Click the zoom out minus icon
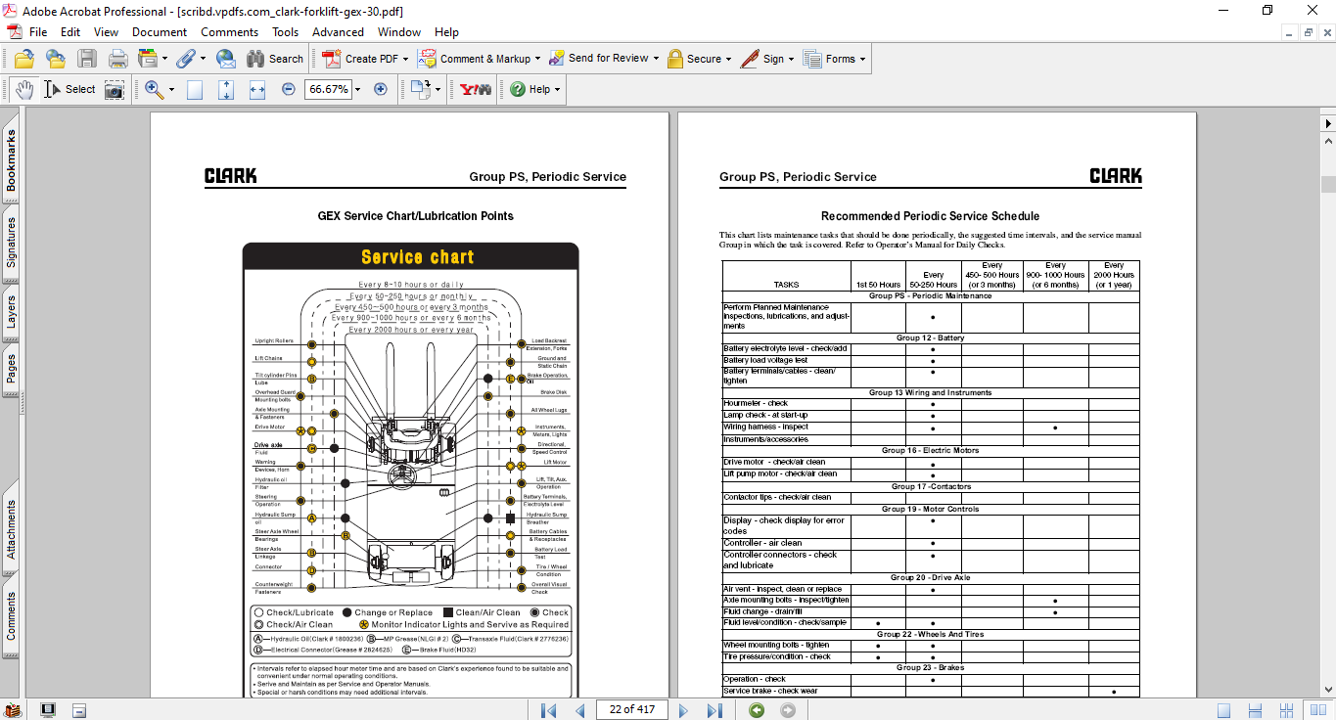Viewport: 1336px width, 720px height. click(x=289, y=89)
